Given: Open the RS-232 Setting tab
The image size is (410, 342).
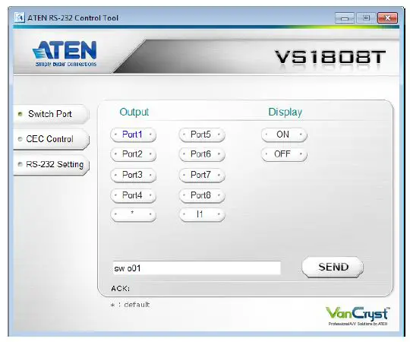Looking at the screenshot, I should [51, 165].
